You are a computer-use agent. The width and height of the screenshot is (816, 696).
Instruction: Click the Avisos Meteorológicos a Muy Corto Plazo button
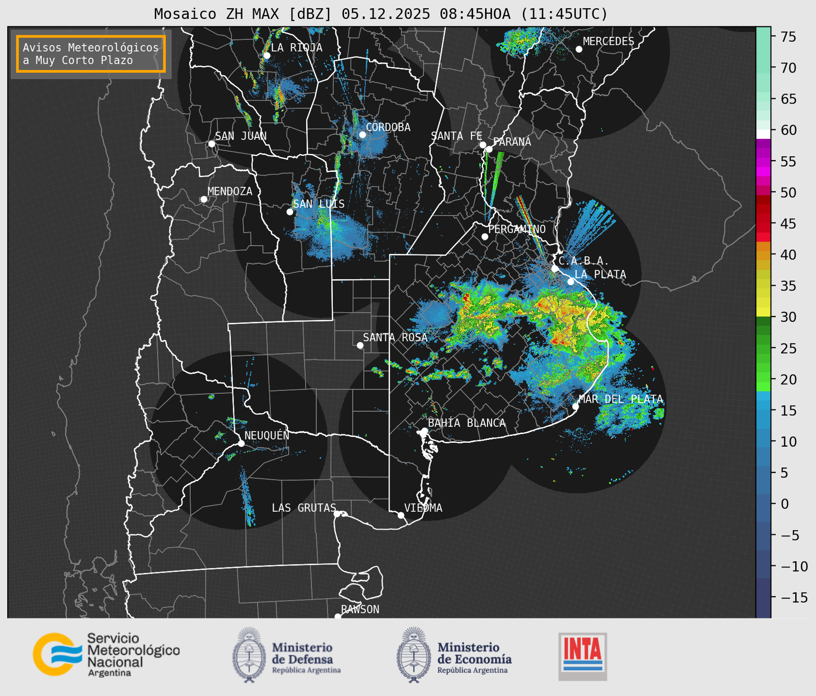click(91, 54)
